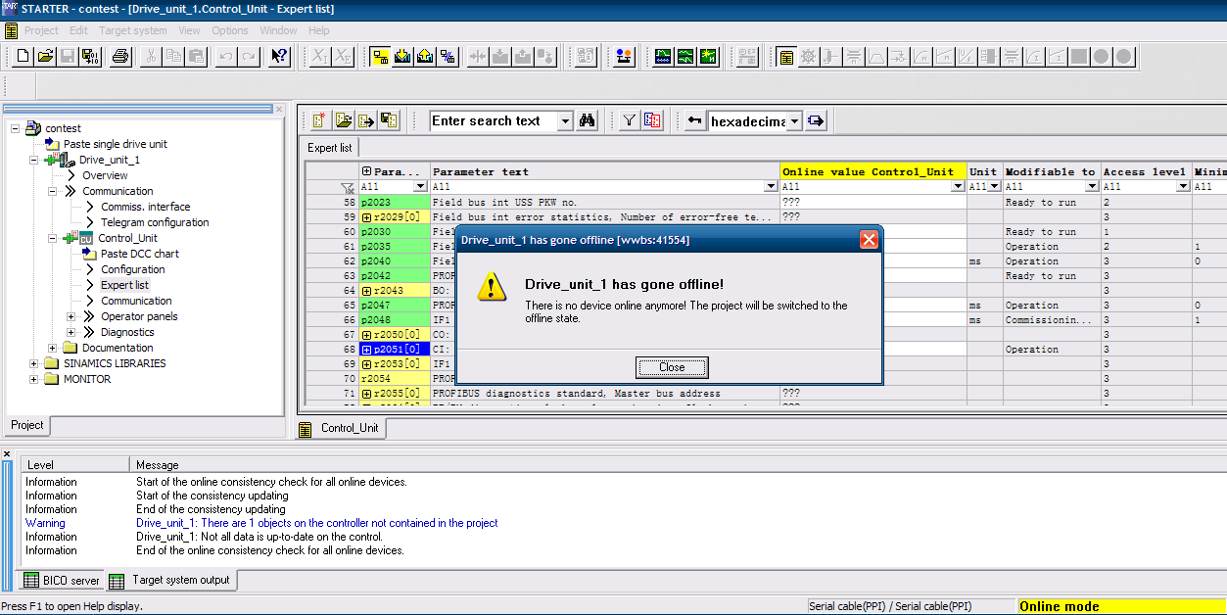1227x615 pixels.
Task: Open the Options menu
Action: [x=230, y=30]
